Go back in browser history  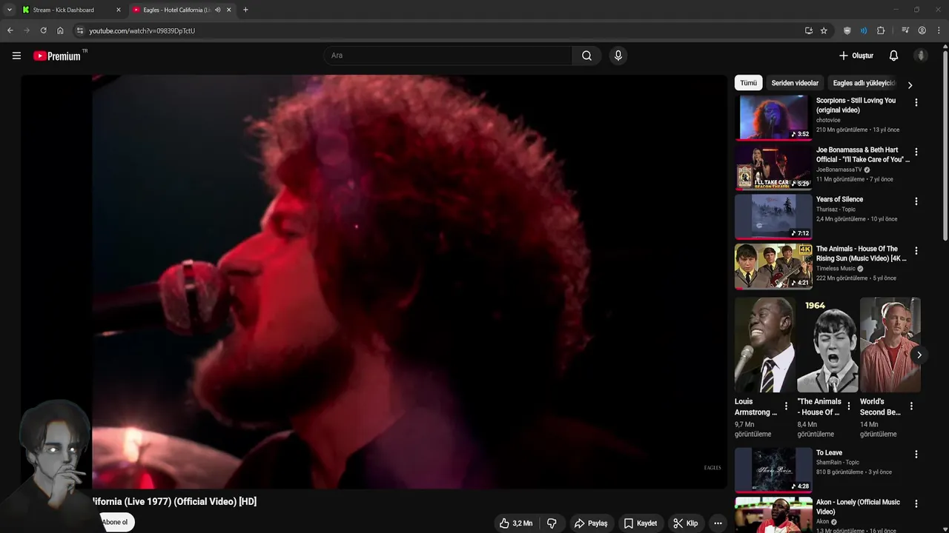pyautogui.click(x=10, y=30)
